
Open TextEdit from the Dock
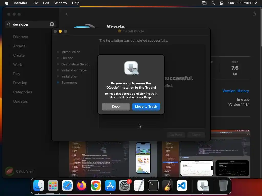tap(139, 185)
